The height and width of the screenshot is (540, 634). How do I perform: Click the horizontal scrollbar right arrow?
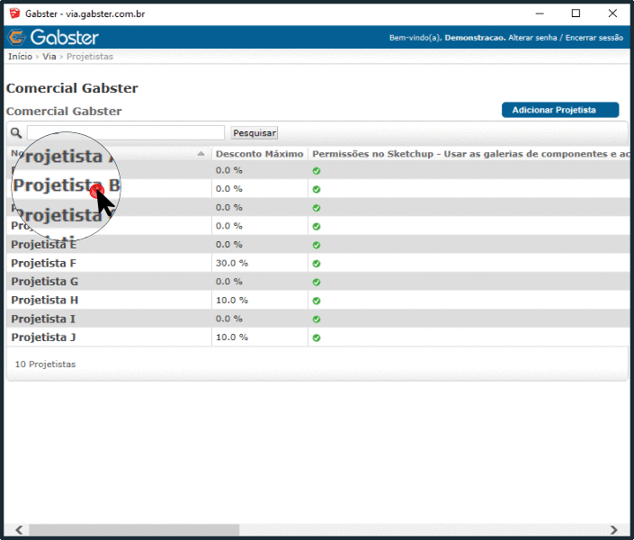point(614,530)
